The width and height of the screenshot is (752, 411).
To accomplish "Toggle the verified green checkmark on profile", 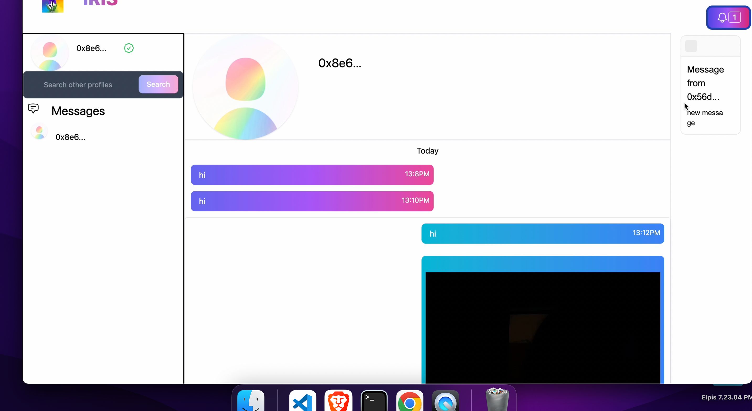I will point(129,48).
